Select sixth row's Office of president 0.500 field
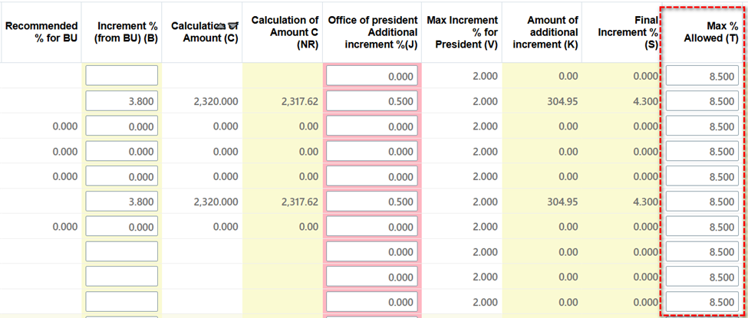748x318 pixels. pyautogui.click(x=372, y=202)
